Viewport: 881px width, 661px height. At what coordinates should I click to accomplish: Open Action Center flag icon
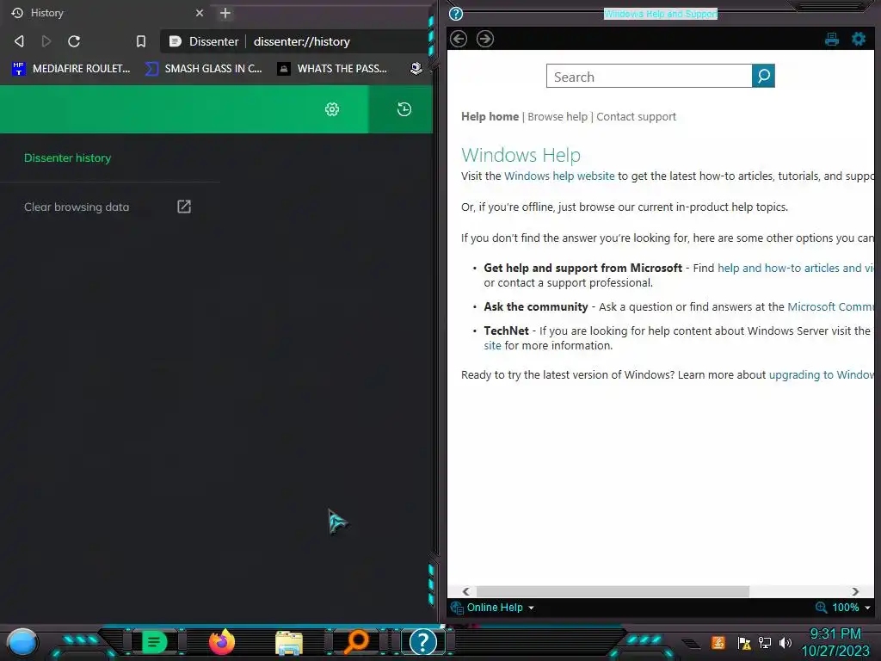click(x=744, y=642)
